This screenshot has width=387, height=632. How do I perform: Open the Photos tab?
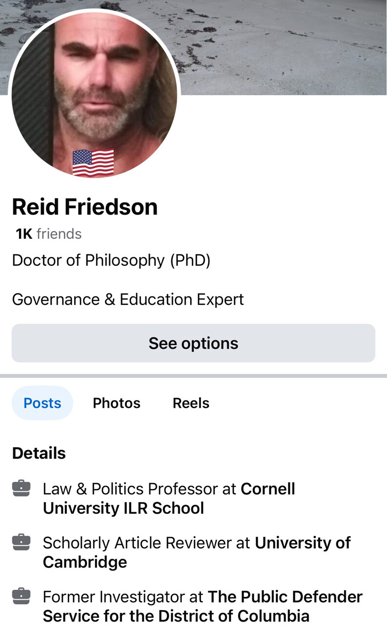coord(117,403)
